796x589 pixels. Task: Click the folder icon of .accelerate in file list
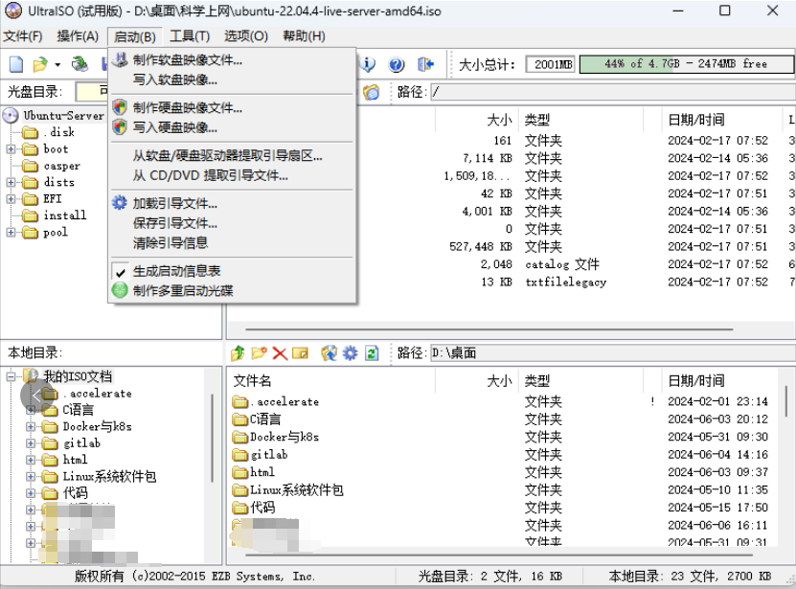tap(239, 402)
